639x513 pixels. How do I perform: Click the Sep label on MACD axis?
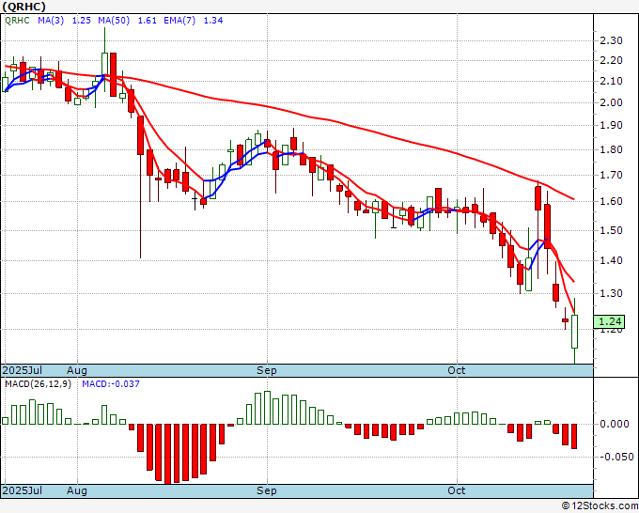tap(267, 490)
